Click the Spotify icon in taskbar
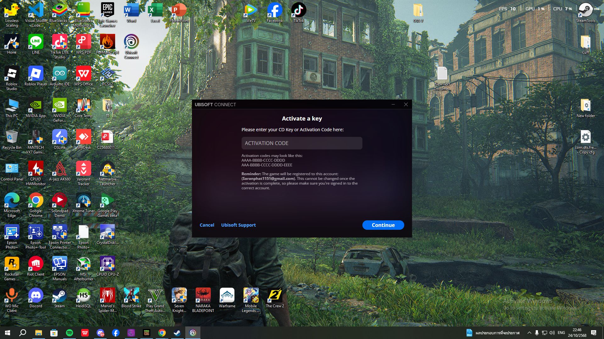Screen dimensions: 604x339 click(x=70, y=333)
